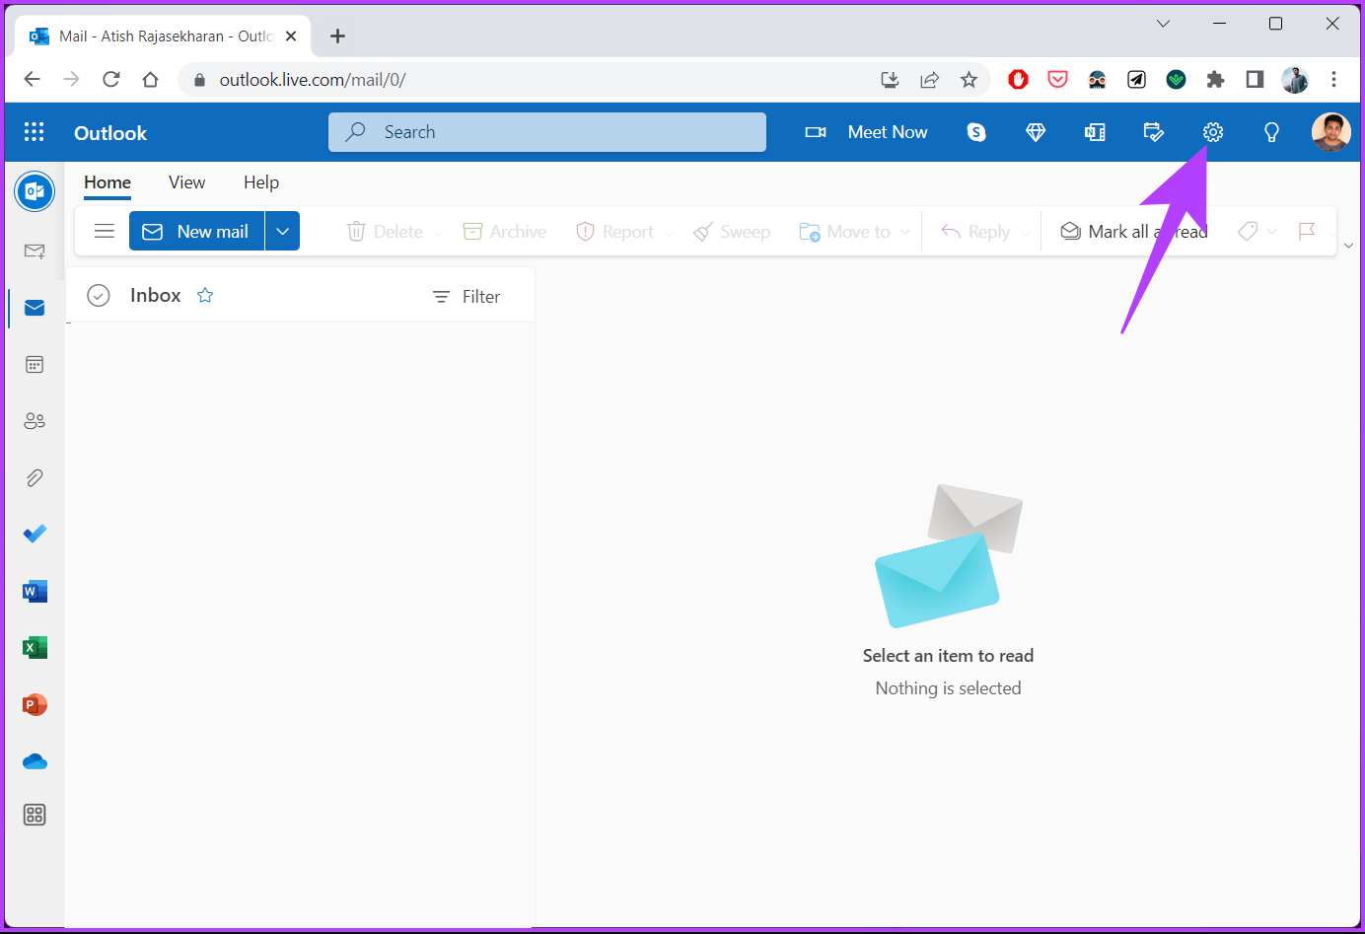Image resolution: width=1365 pixels, height=934 pixels.
Task: Close the Mail Outlook browser tab
Action: (291, 36)
